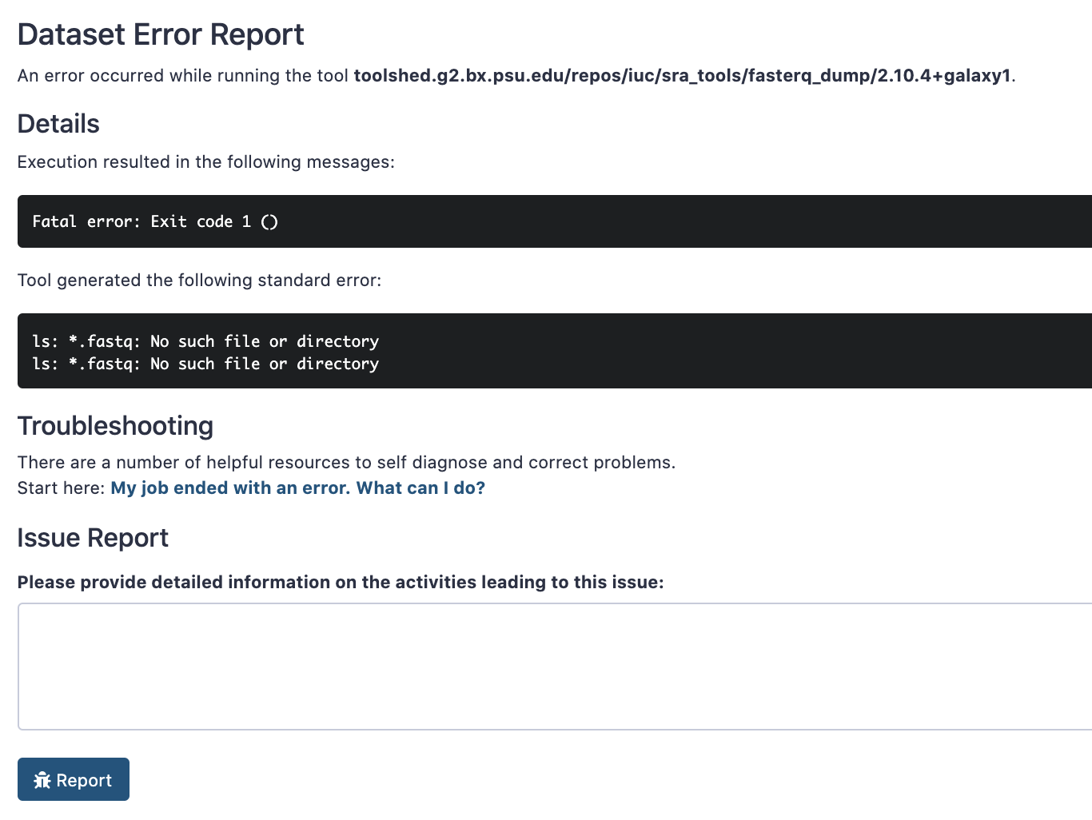Click "There are a number of helpful resources" text
The width and height of the screenshot is (1092, 820).
346,462
